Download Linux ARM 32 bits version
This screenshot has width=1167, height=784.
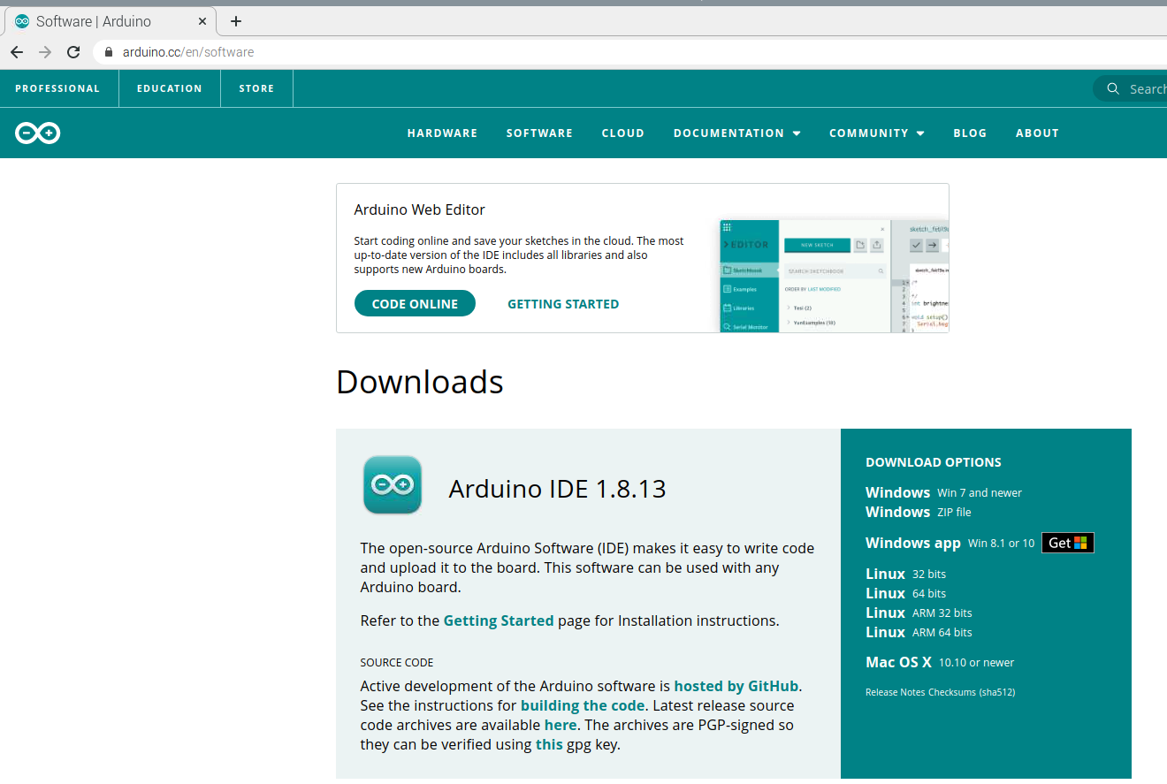[919, 613]
